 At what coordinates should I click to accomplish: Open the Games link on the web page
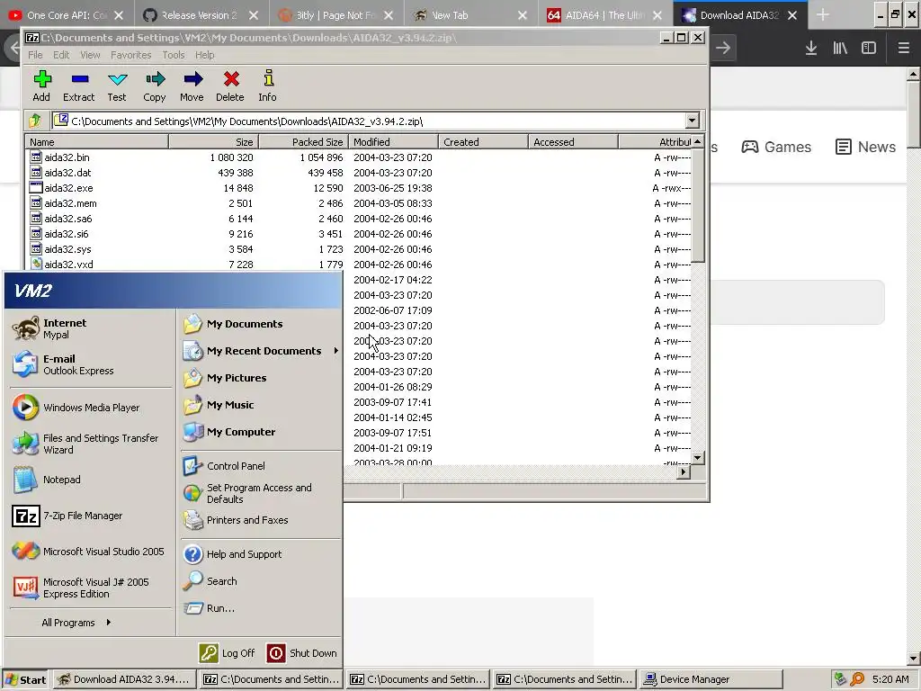(x=776, y=147)
